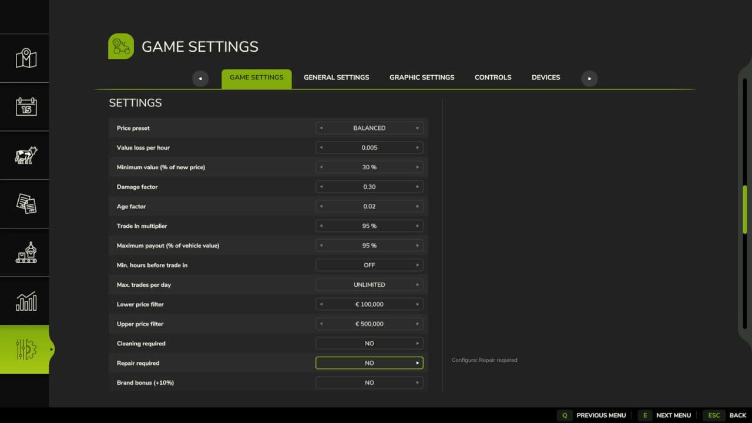Advance Max. trades per day right arrow
This screenshot has height=423, width=752.
(418, 285)
